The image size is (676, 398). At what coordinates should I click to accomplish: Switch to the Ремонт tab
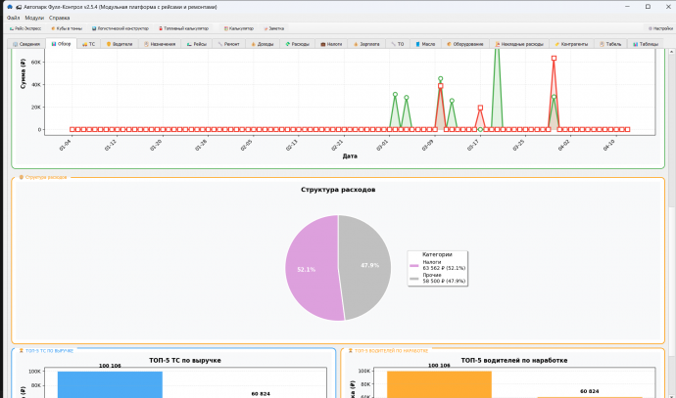229,44
